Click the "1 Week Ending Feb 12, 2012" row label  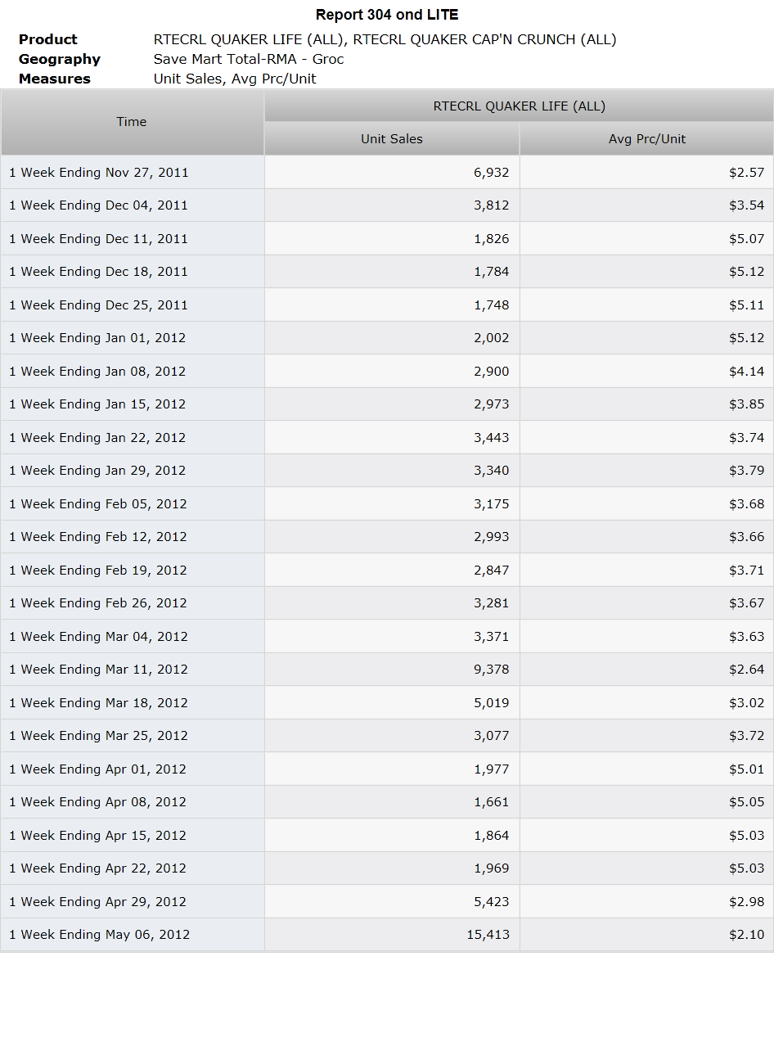pos(98,537)
